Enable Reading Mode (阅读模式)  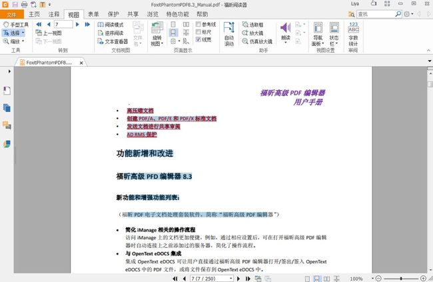tap(111, 25)
